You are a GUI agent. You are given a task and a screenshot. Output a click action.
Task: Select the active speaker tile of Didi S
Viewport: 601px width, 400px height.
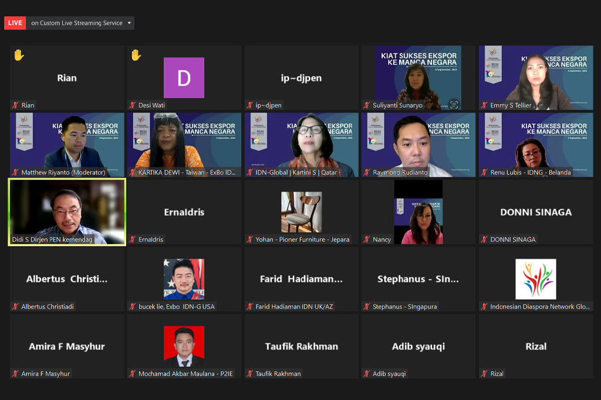[x=67, y=211]
